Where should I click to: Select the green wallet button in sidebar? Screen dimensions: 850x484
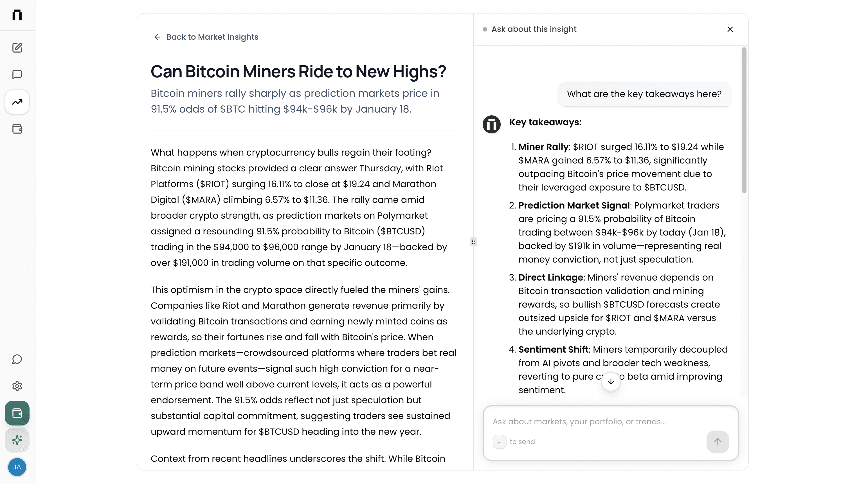pos(17,413)
